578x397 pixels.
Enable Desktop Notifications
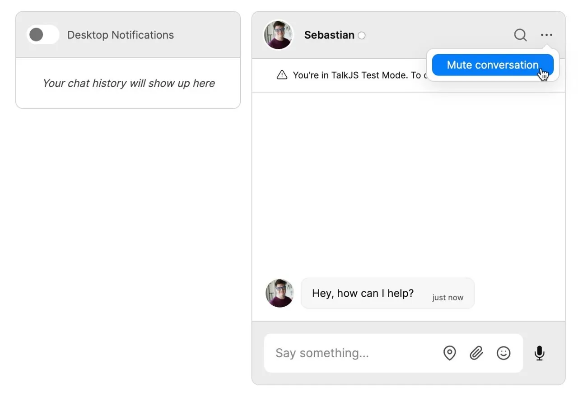pyautogui.click(x=42, y=34)
